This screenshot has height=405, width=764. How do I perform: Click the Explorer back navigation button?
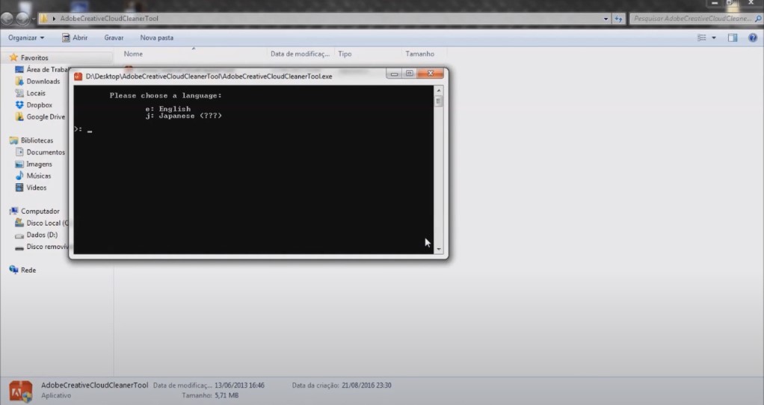pos(7,19)
